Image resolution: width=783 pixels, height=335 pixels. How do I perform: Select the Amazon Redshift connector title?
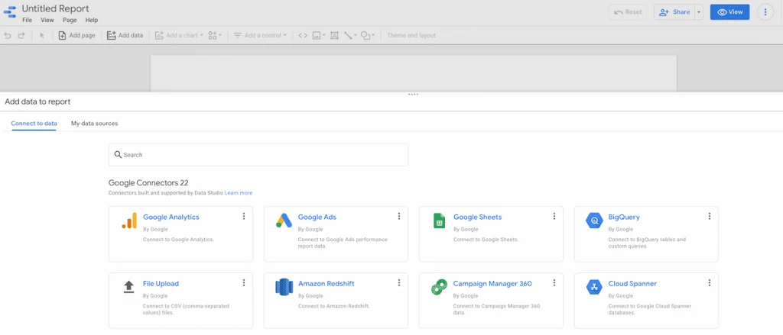tap(326, 284)
